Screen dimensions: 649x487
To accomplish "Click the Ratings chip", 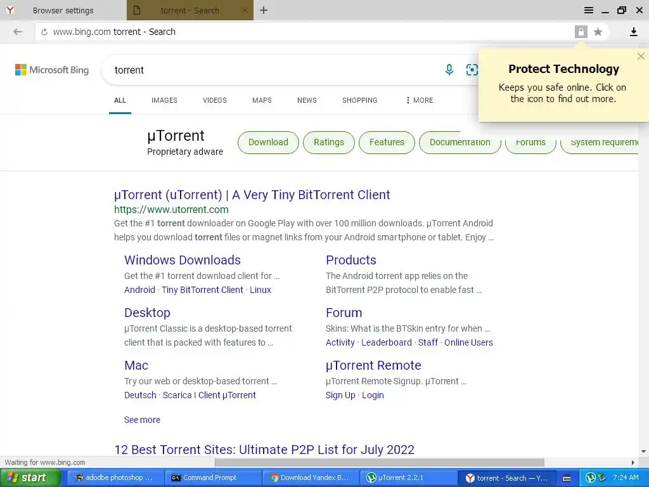I will pos(329,142).
